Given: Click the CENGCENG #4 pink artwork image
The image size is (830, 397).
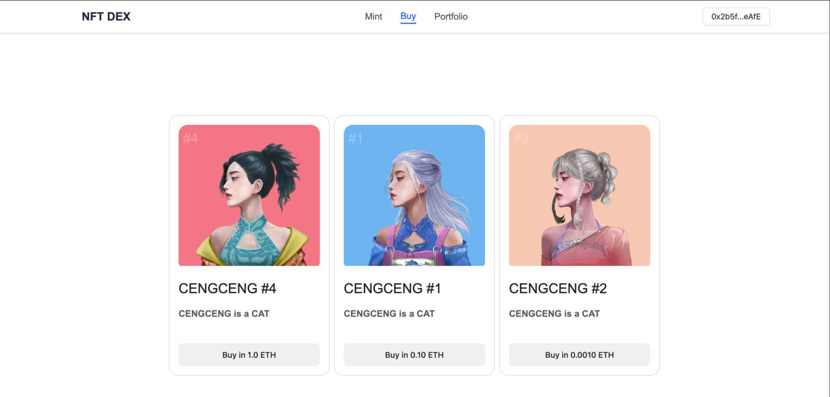Looking at the screenshot, I should pos(249,196).
